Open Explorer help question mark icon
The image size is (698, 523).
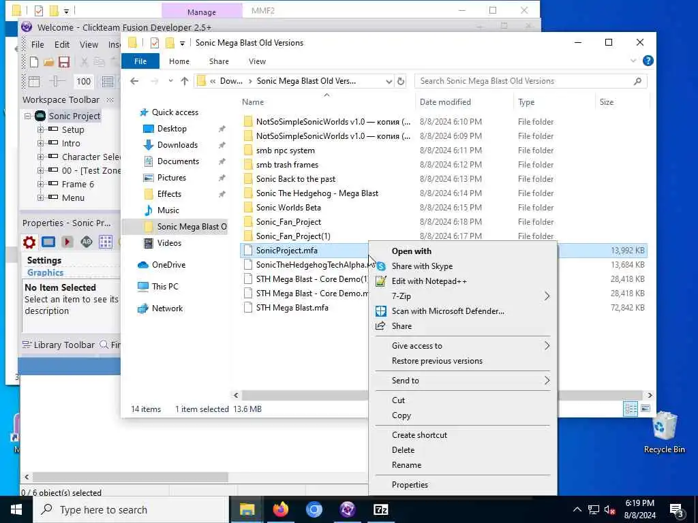[648, 61]
